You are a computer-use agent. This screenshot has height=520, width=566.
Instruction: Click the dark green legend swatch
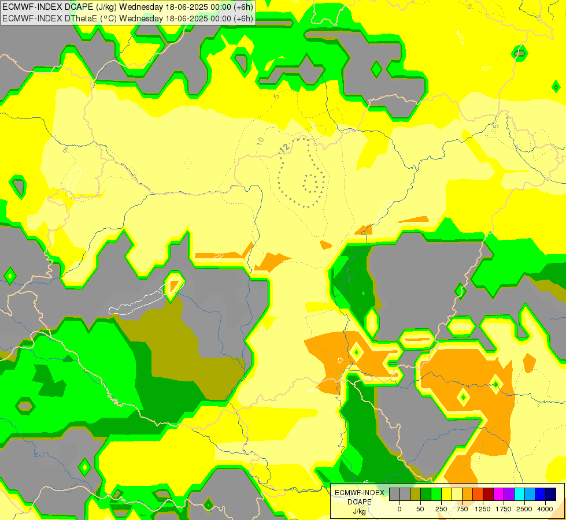(x=426, y=494)
